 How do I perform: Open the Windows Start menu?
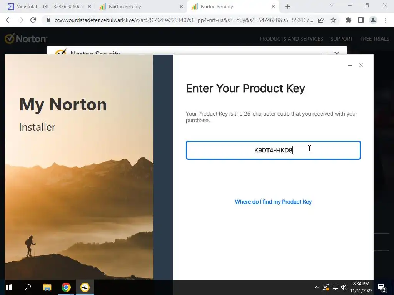coord(9,287)
